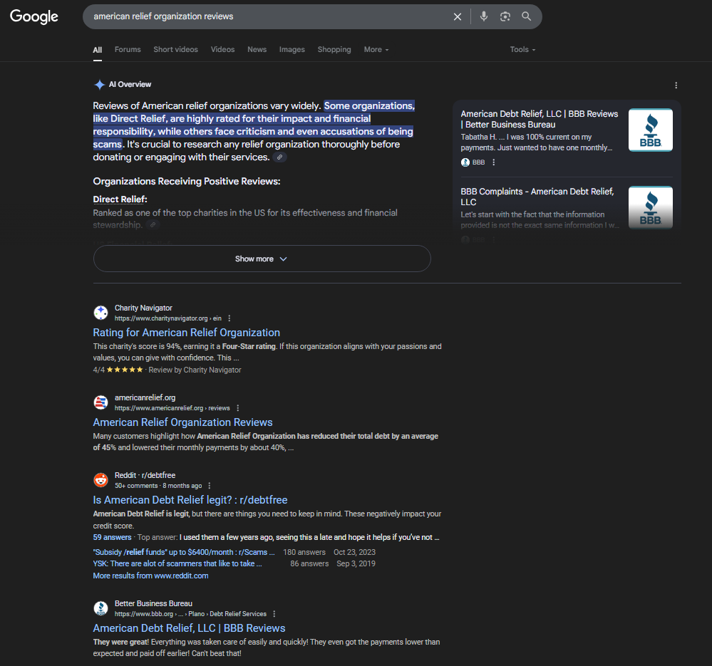Open AI Overview three-dot options menu
Image resolution: width=712 pixels, height=666 pixels.
coord(676,85)
